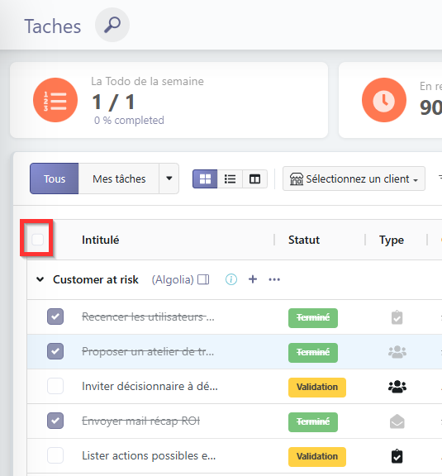This screenshot has height=476, width=442.
Task: Click the envelope type icon on Envoyer row
Action: (397, 421)
